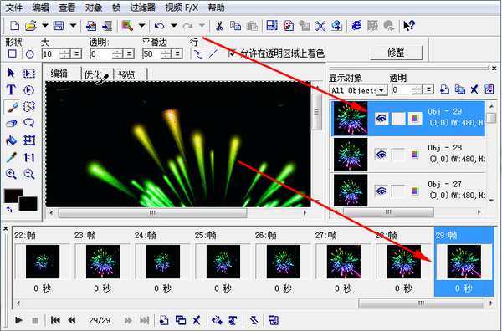Jump to the first frame

point(55,320)
